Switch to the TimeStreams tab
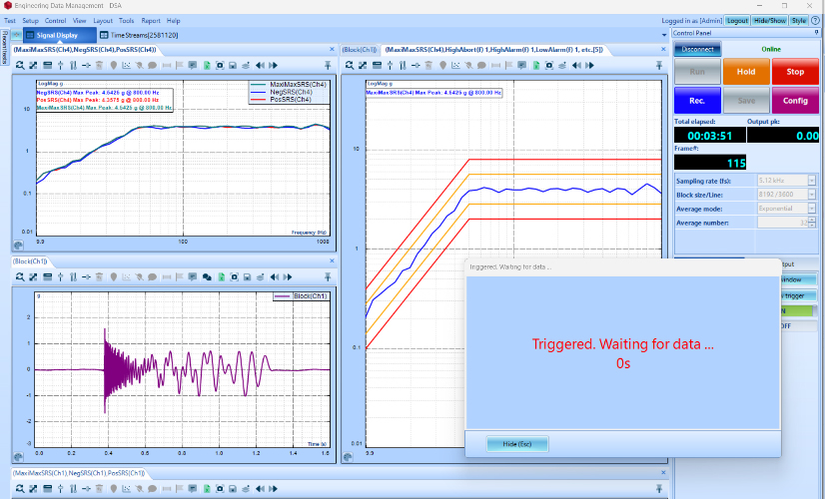The height and width of the screenshot is (499, 825). coord(137,35)
